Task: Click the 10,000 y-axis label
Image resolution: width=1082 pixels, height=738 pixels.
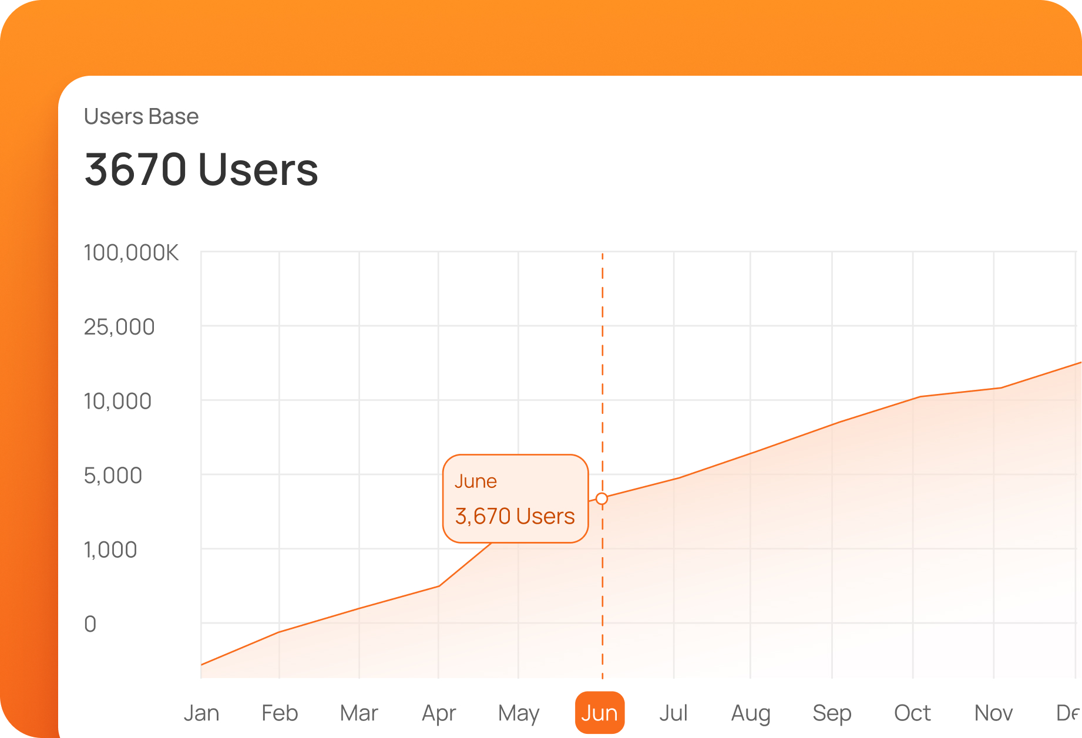Action: [x=117, y=402]
